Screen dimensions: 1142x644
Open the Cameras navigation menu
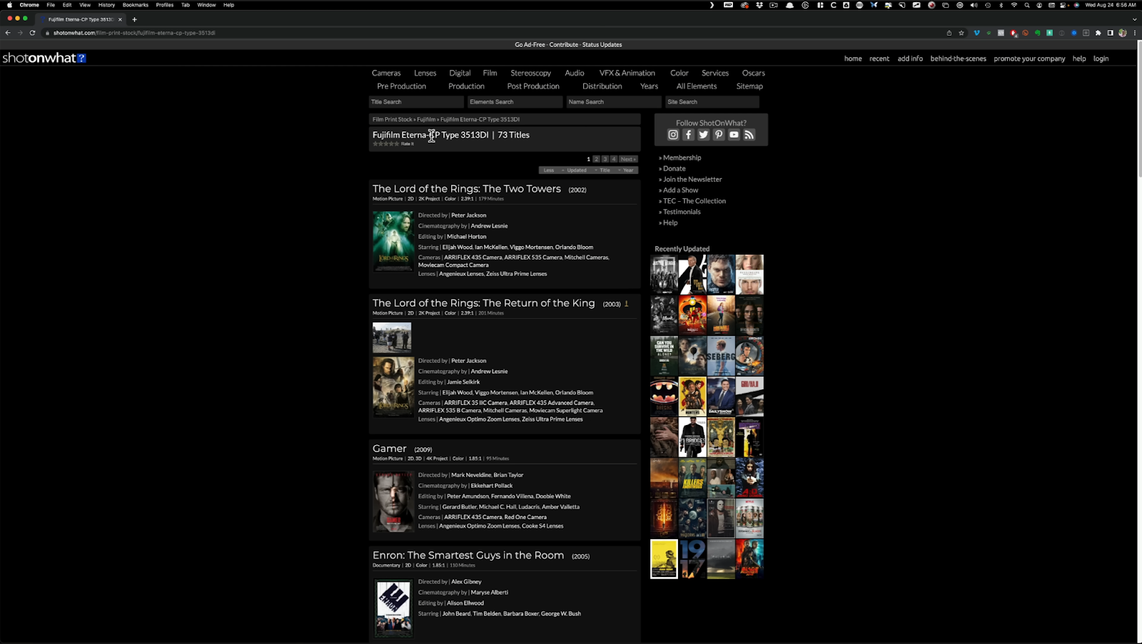coord(386,73)
